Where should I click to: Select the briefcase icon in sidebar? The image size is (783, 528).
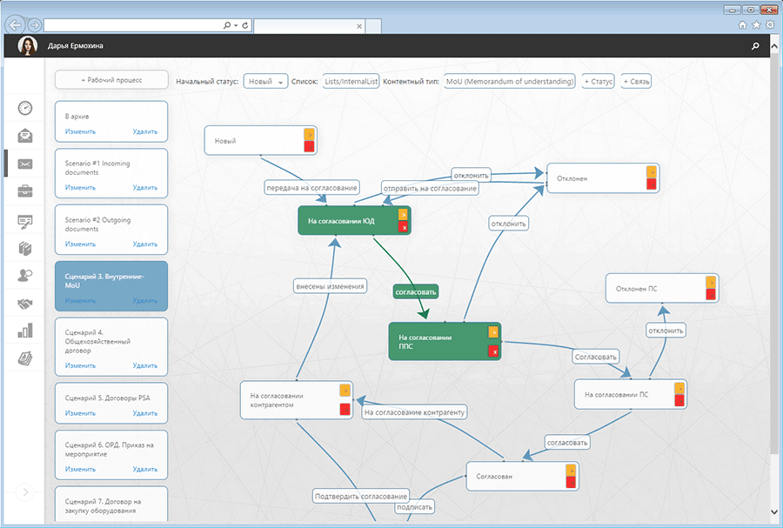point(24,191)
